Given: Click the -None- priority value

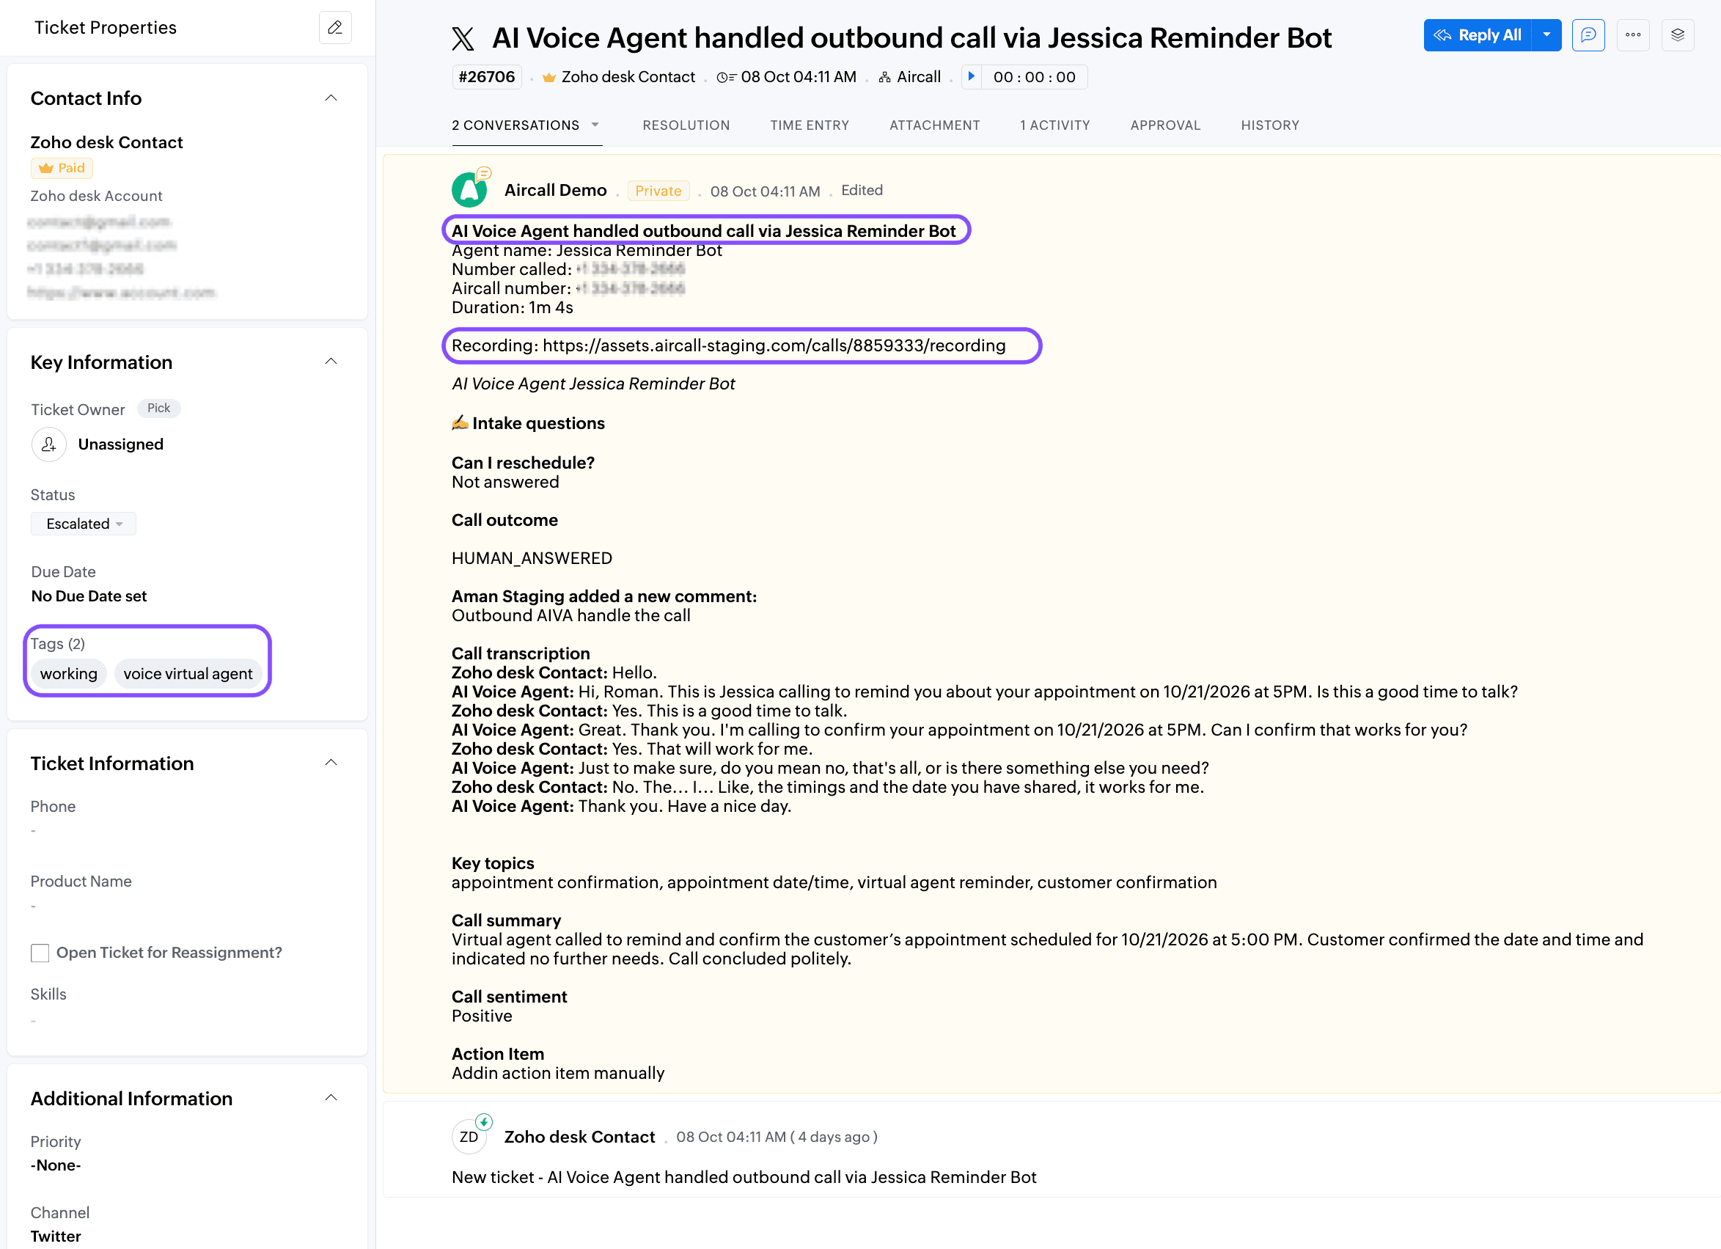Looking at the screenshot, I should point(56,1165).
